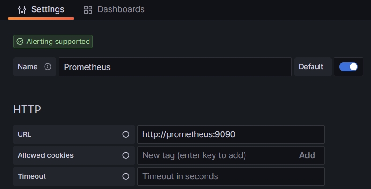Click the Alerting supported badge text
Screen dimensions: 371x189
[58, 42]
